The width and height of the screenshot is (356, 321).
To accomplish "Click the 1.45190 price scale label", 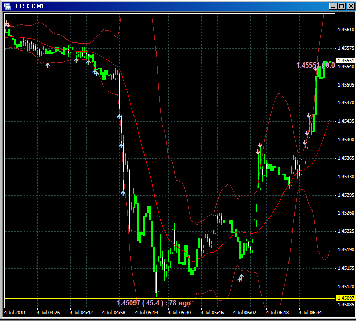I will 345,250.
